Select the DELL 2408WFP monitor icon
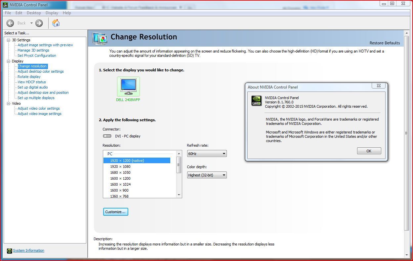Screen dimensions: 413x261 [128, 87]
